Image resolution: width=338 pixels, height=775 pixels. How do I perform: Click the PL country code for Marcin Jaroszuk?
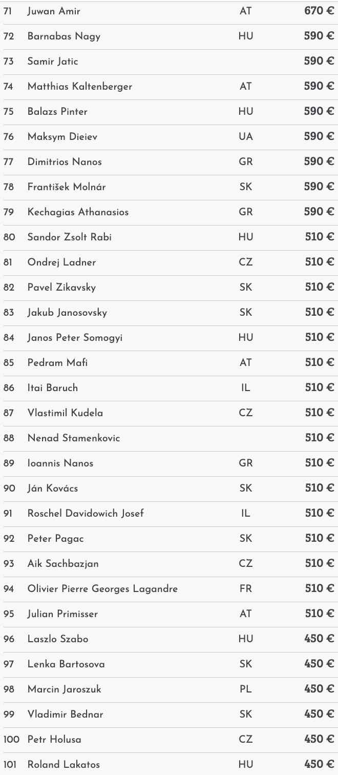point(246,689)
